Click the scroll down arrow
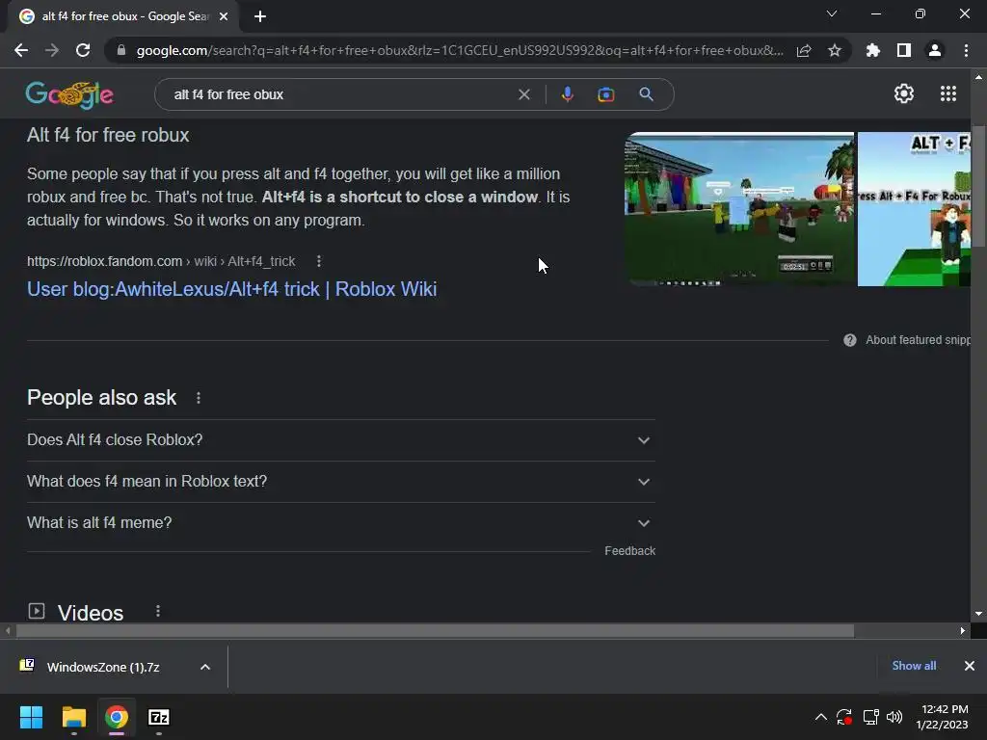 [978, 614]
